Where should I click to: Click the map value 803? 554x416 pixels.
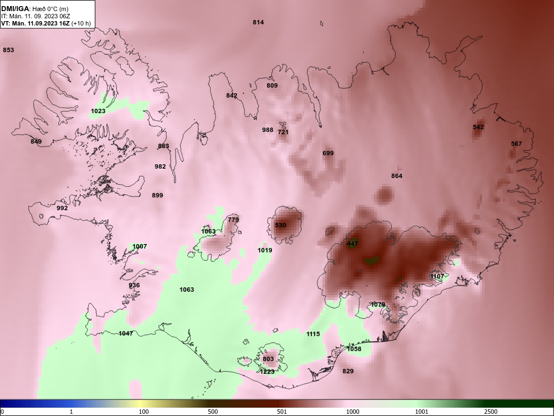[x=269, y=359]
